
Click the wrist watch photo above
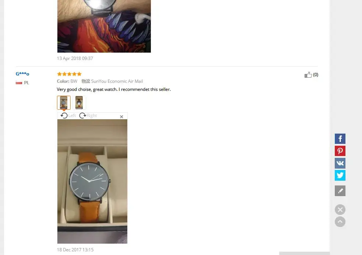click(x=104, y=26)
